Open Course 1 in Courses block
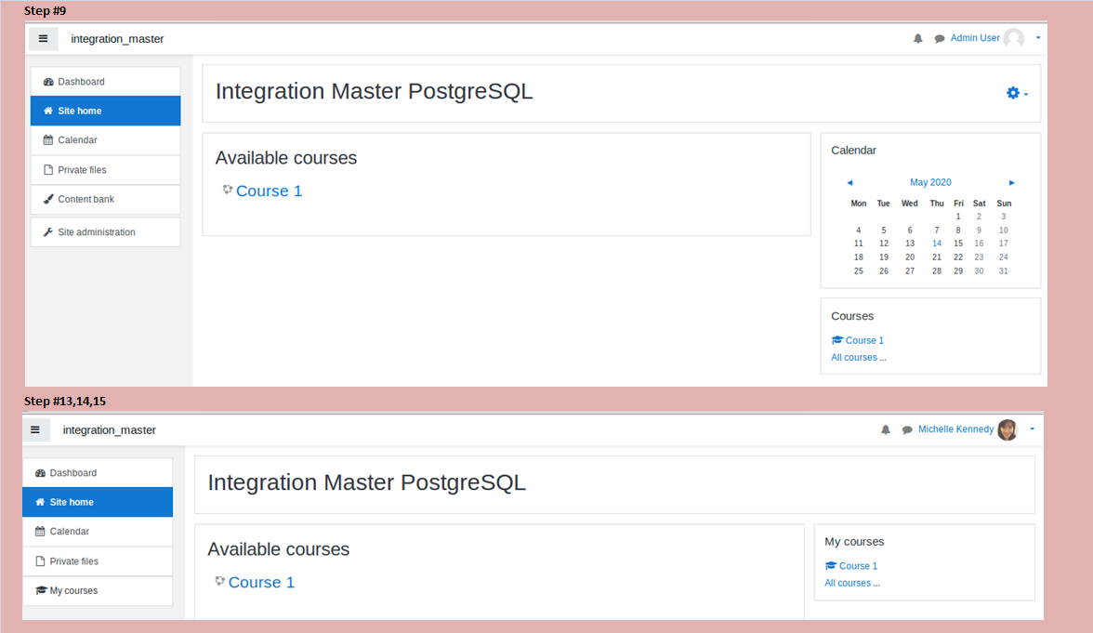The height and width of the screenshot is (633, 1093). (864, 340)
